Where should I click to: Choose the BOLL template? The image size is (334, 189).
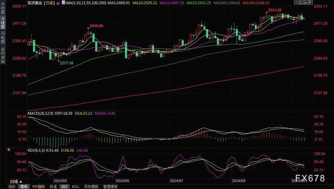pos(76,187)
